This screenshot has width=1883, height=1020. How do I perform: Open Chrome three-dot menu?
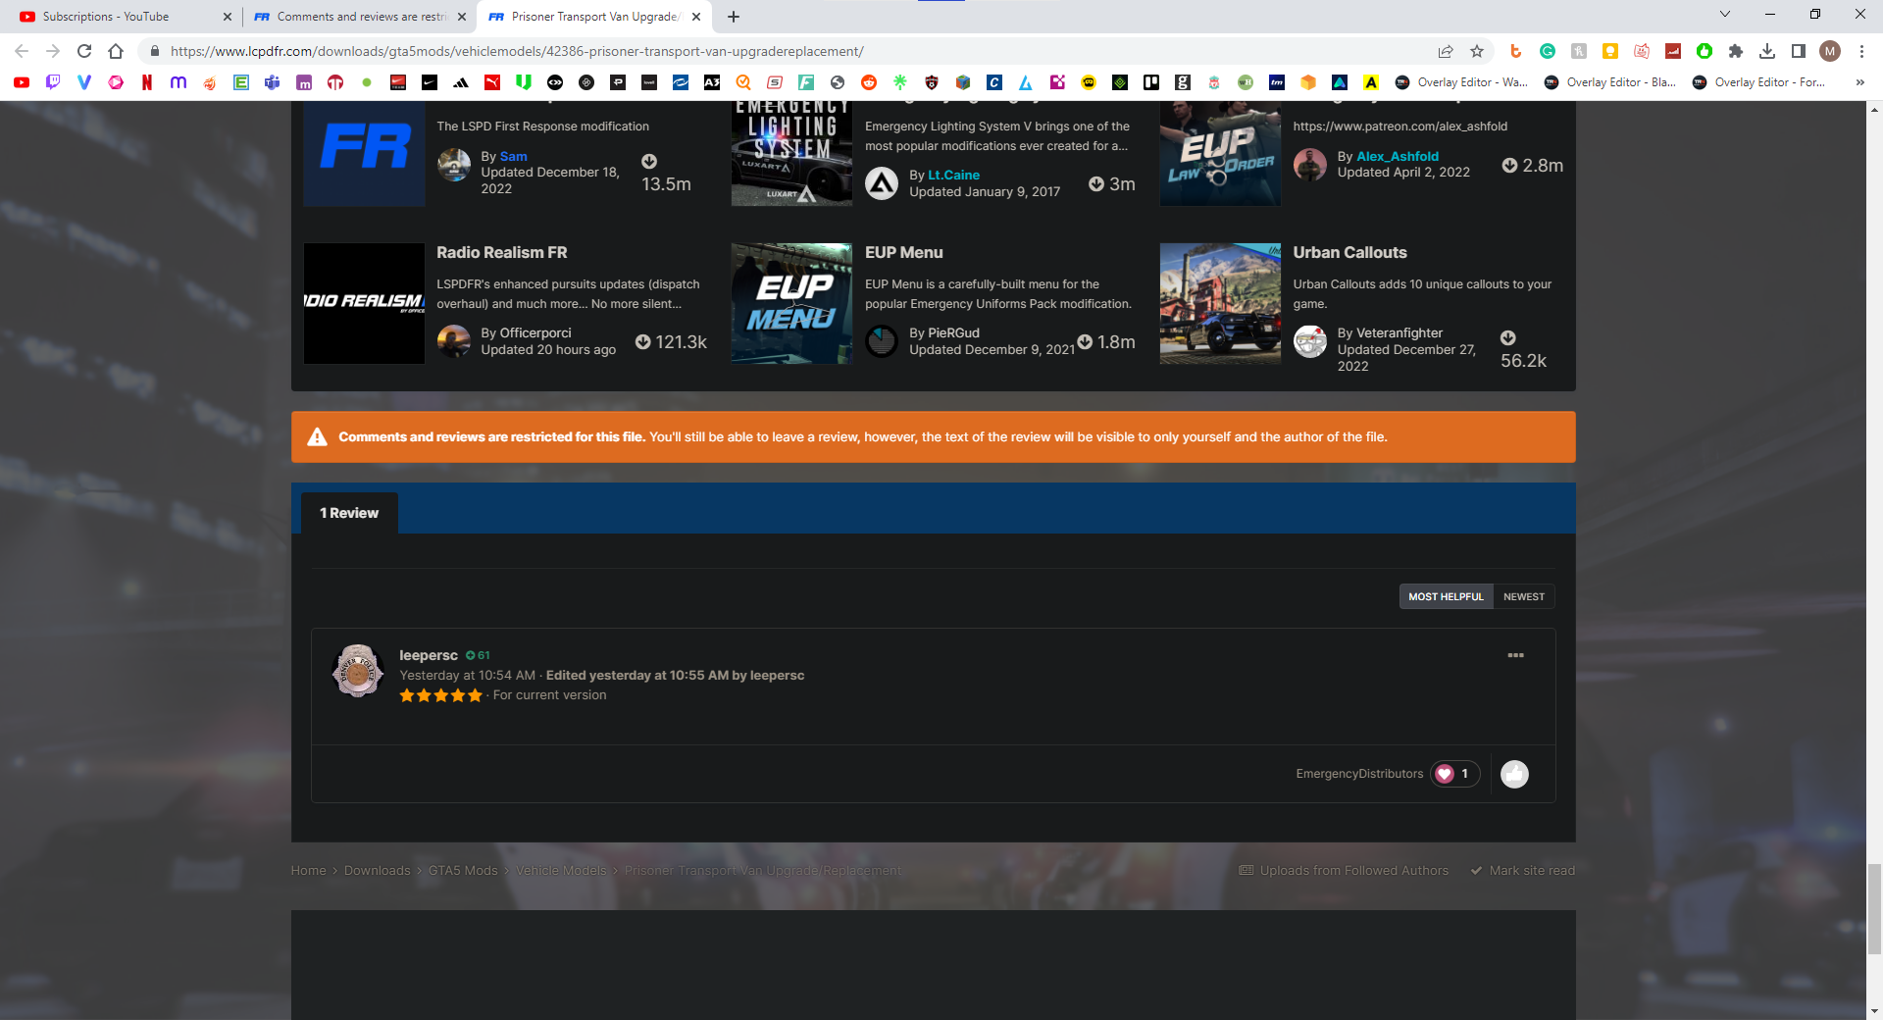[1861, 51]
